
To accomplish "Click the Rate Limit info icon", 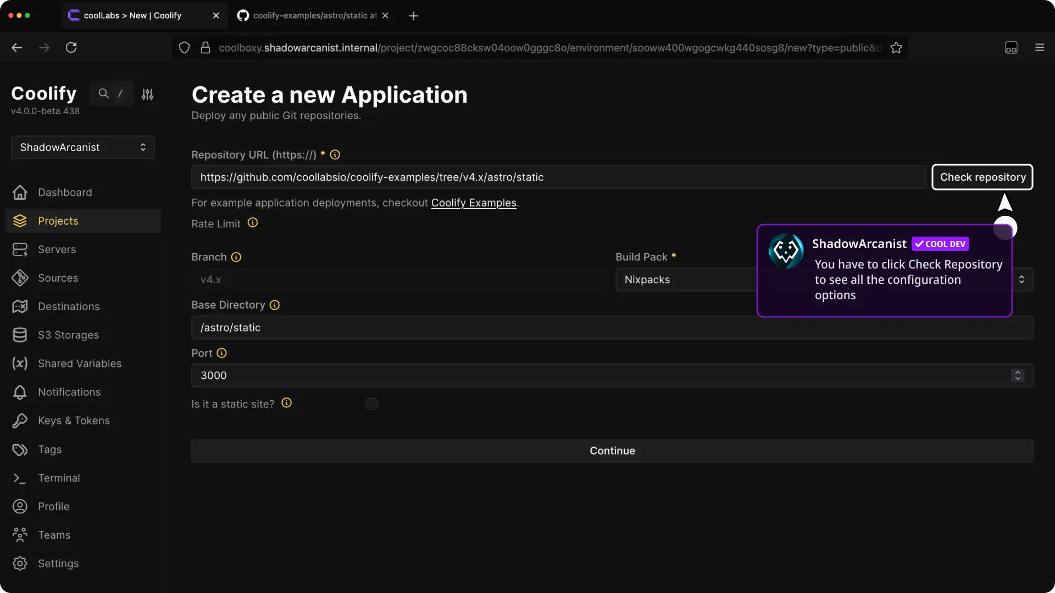I will coord(252,223).
